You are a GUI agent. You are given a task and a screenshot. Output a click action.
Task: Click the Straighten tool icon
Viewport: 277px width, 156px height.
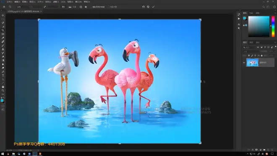(x=70, y=7)
